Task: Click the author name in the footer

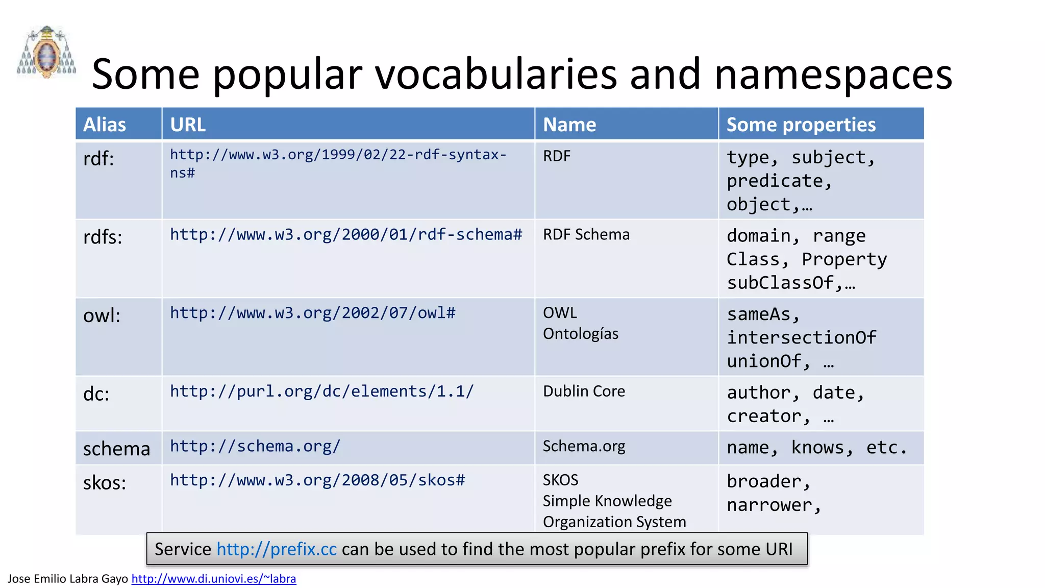Action: tap(67, 579)
